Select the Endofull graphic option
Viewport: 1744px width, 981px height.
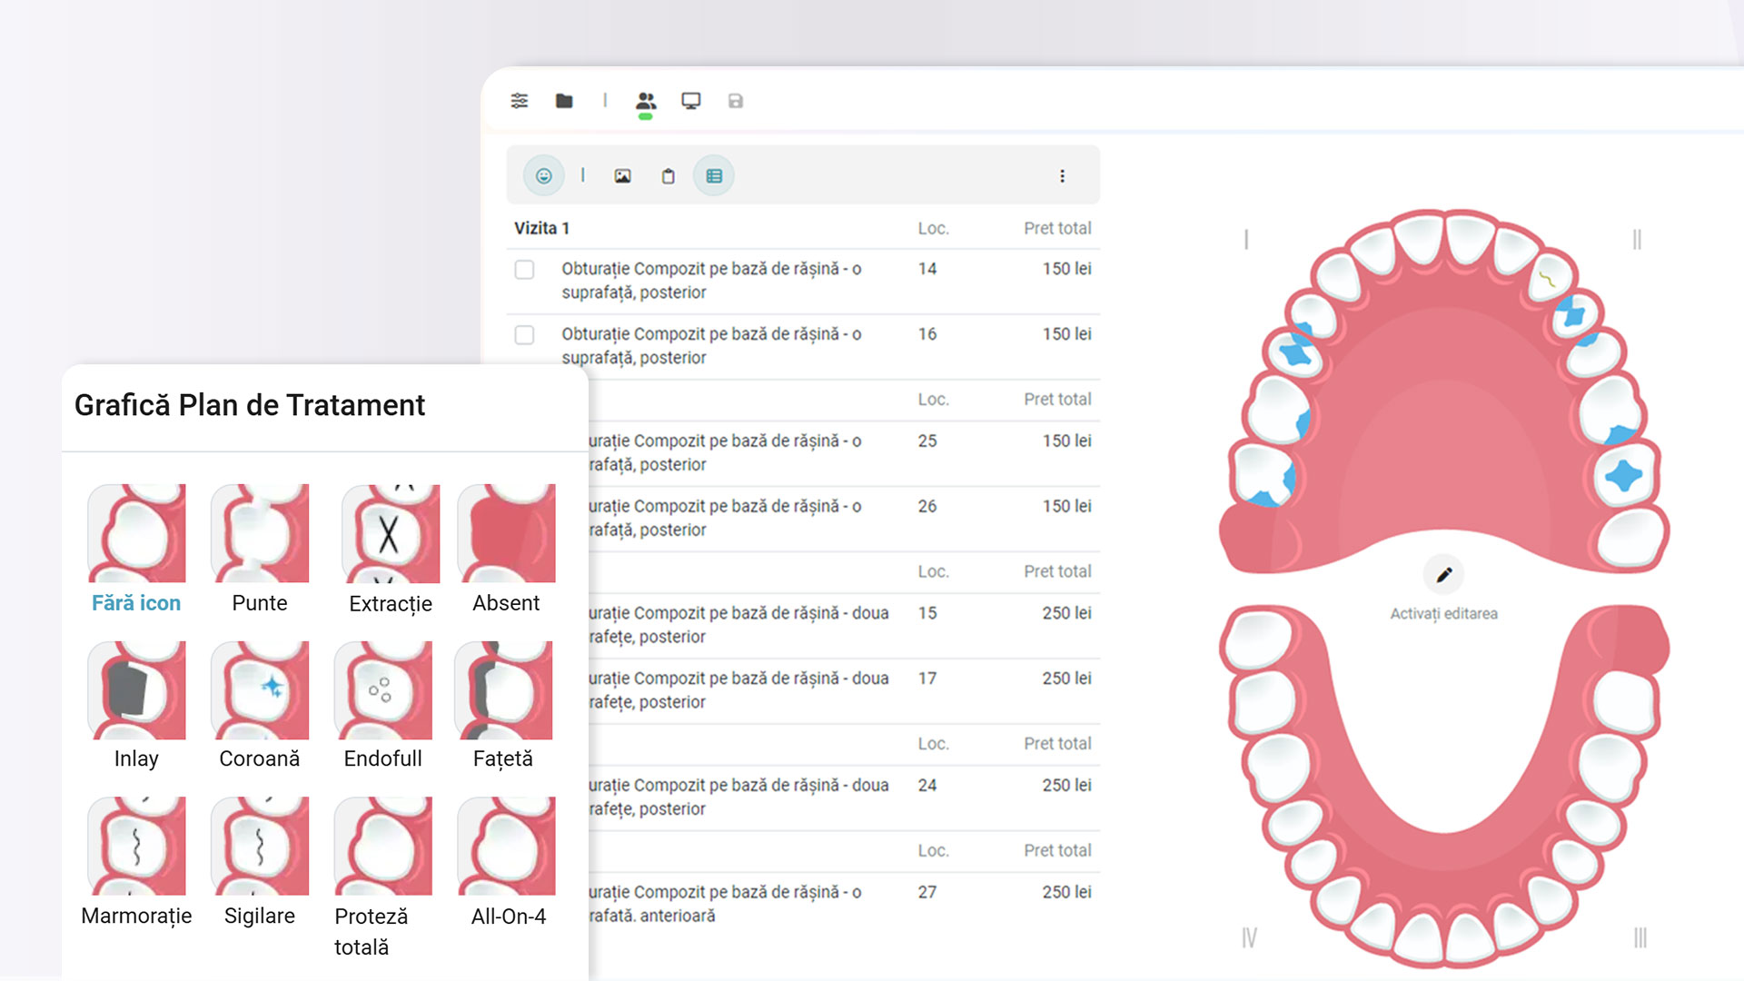[383, 690]
